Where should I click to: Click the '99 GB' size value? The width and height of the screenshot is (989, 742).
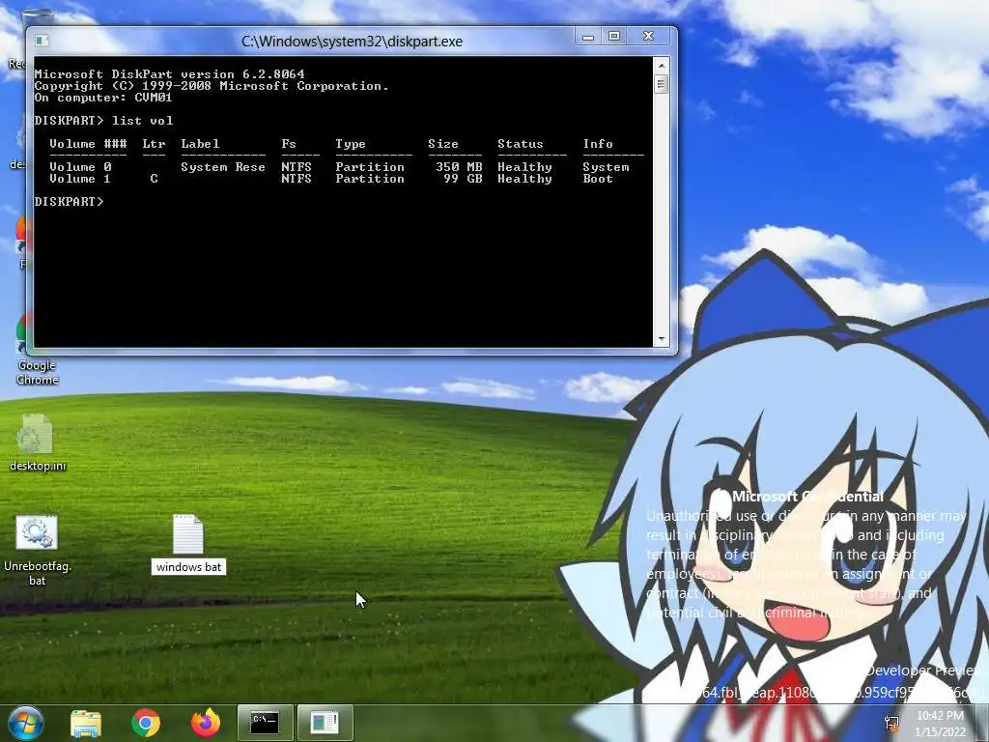click(x=463, y=179)
